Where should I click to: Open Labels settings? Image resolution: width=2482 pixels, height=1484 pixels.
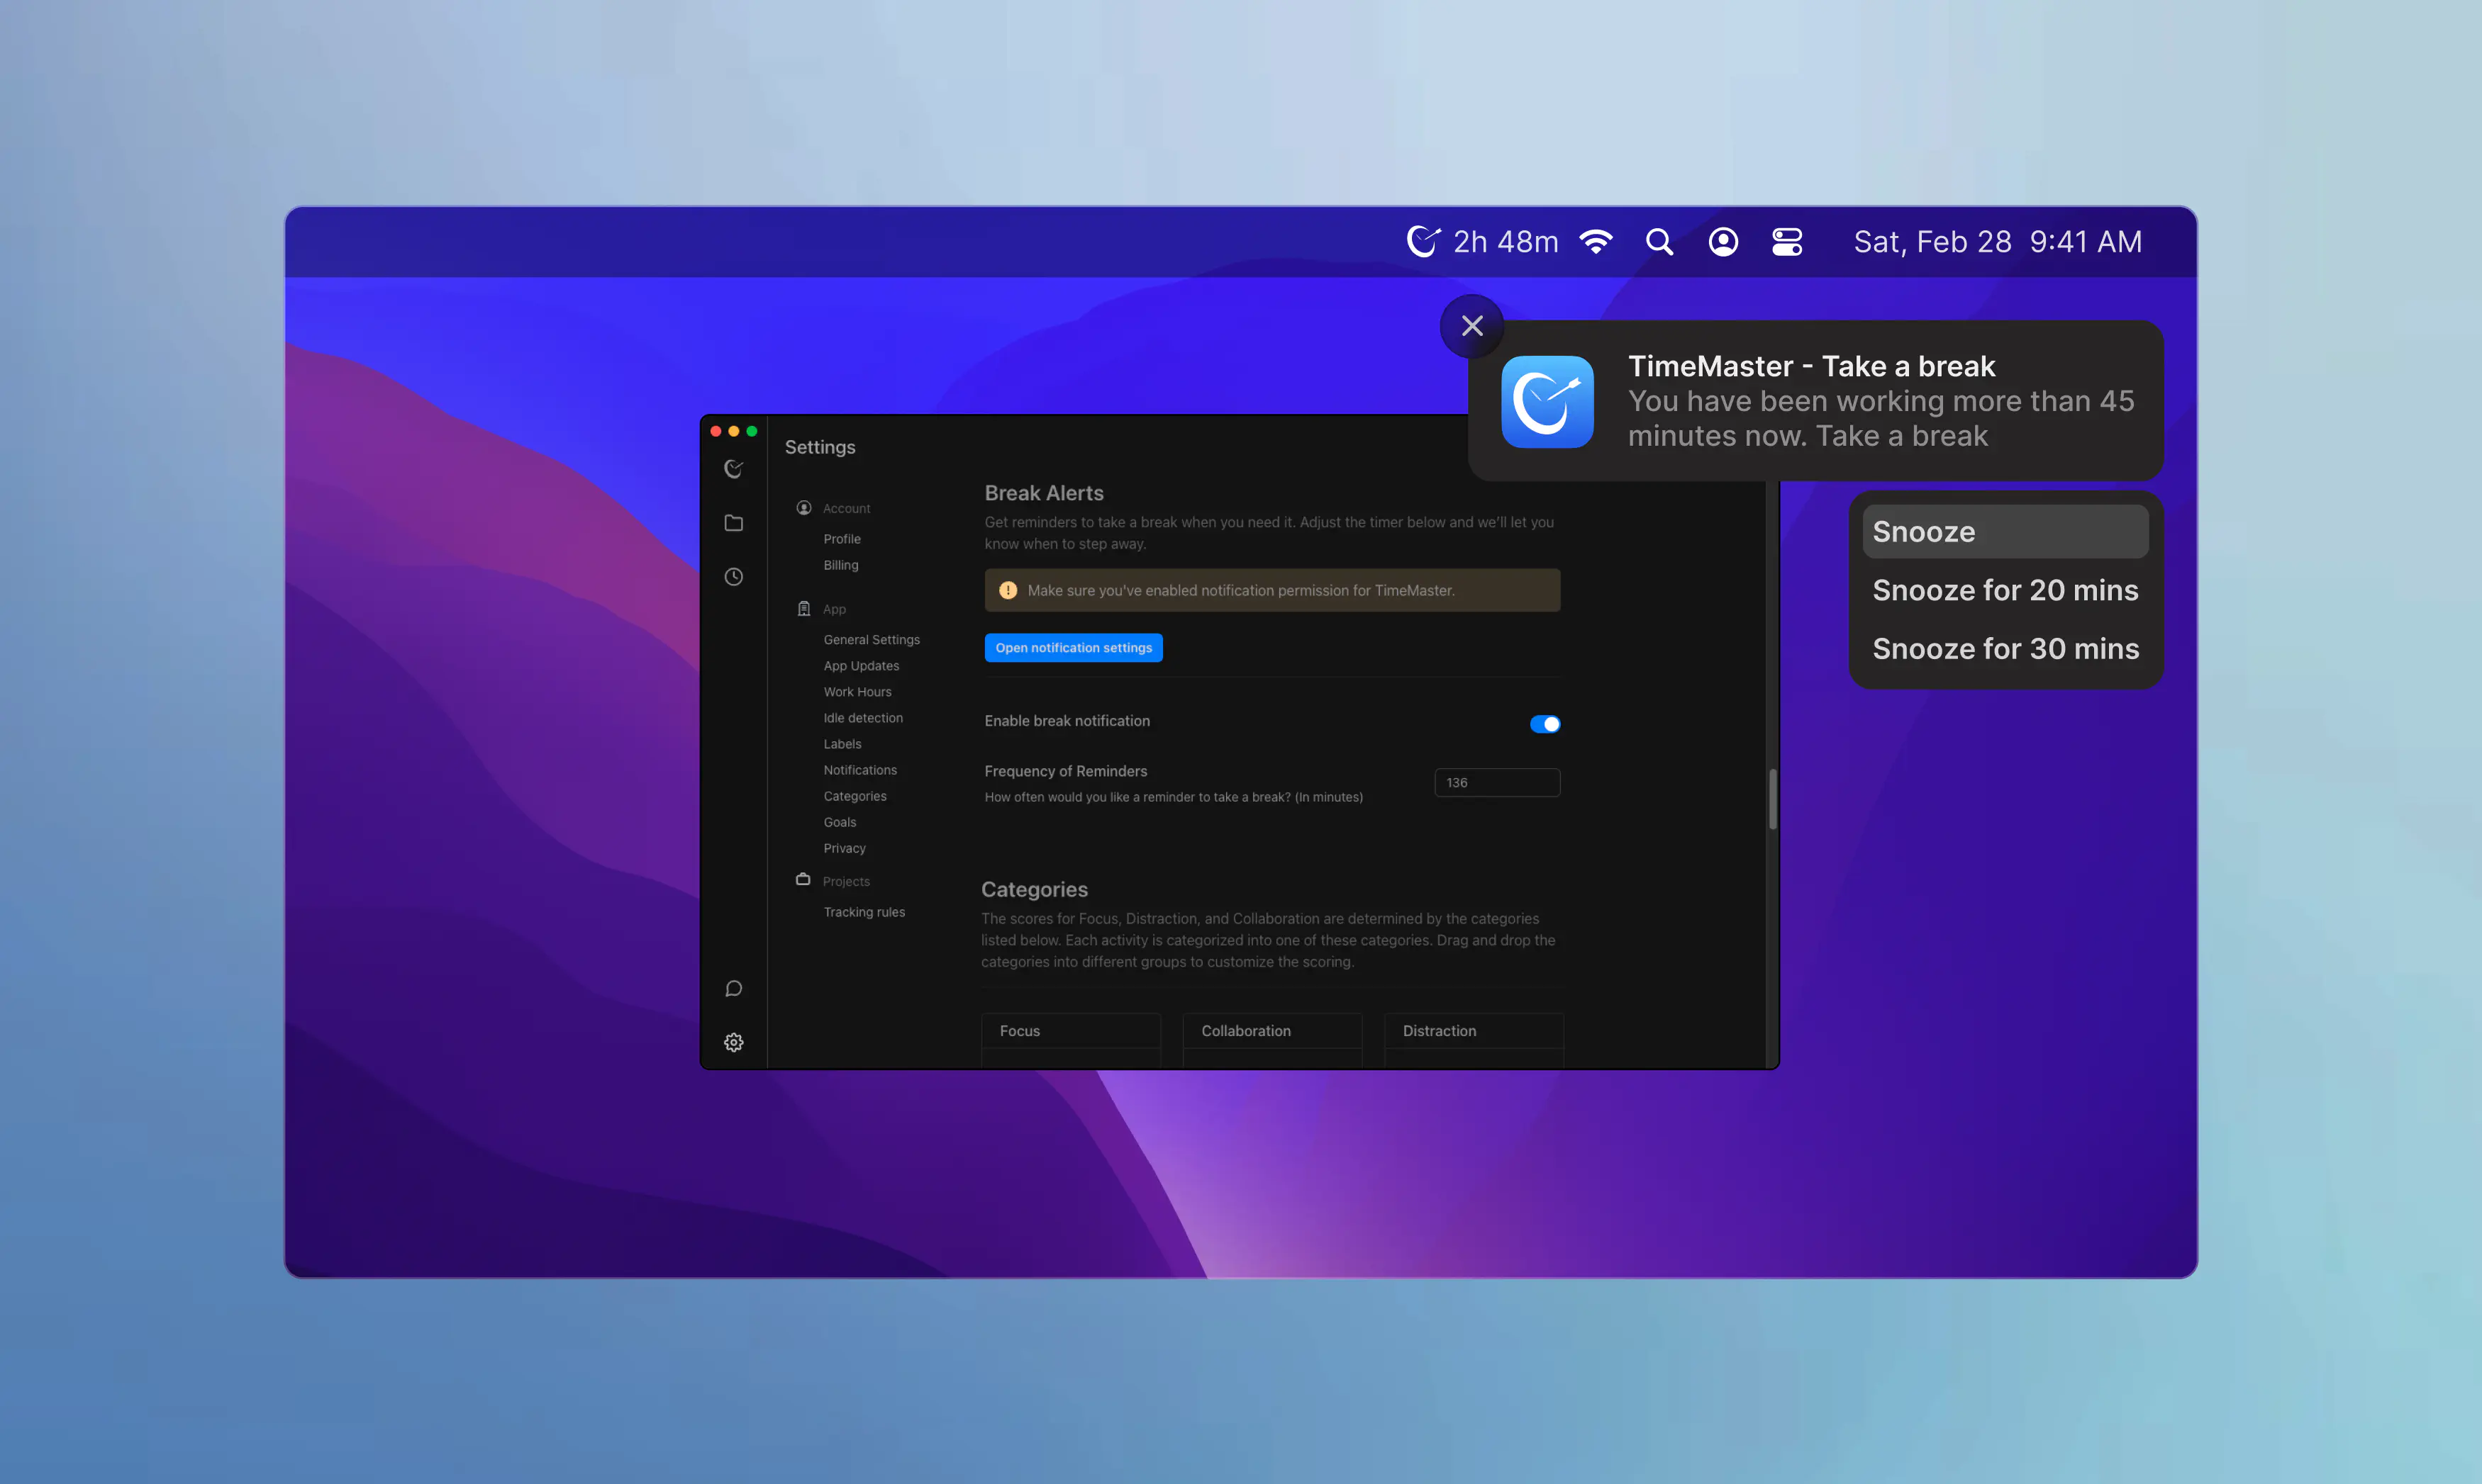pyautogui.click(x=842, y=744)
